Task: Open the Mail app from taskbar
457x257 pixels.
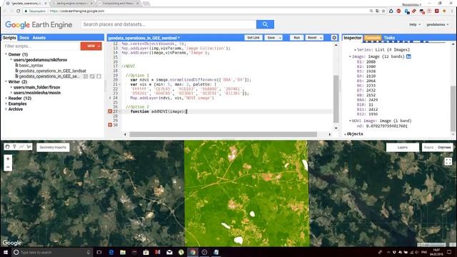Action: [169, 252]
